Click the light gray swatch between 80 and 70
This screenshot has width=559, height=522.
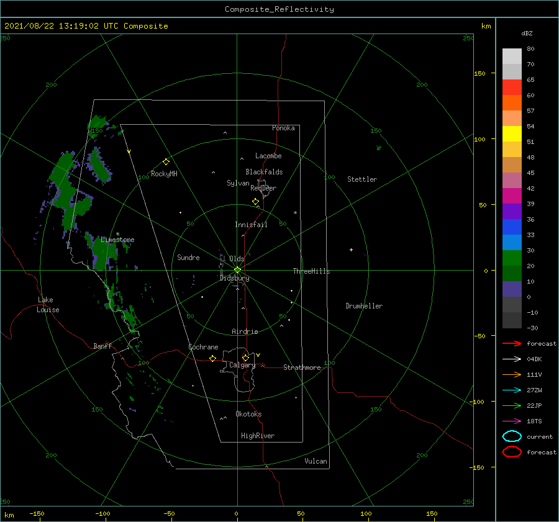click(x=512, y=56)
